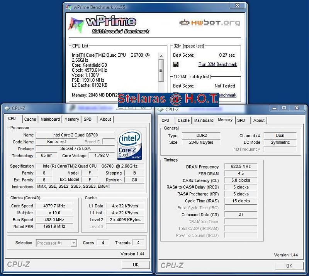
Task: Click the wPrime title bar icon
Action: [69, 7]
